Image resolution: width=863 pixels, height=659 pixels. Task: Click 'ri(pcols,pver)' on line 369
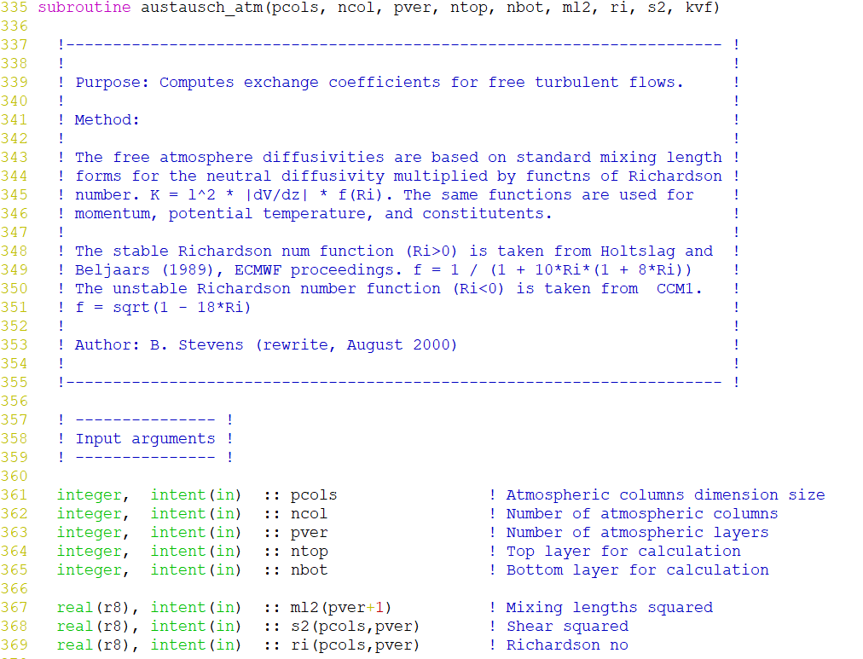pos(355,645)
